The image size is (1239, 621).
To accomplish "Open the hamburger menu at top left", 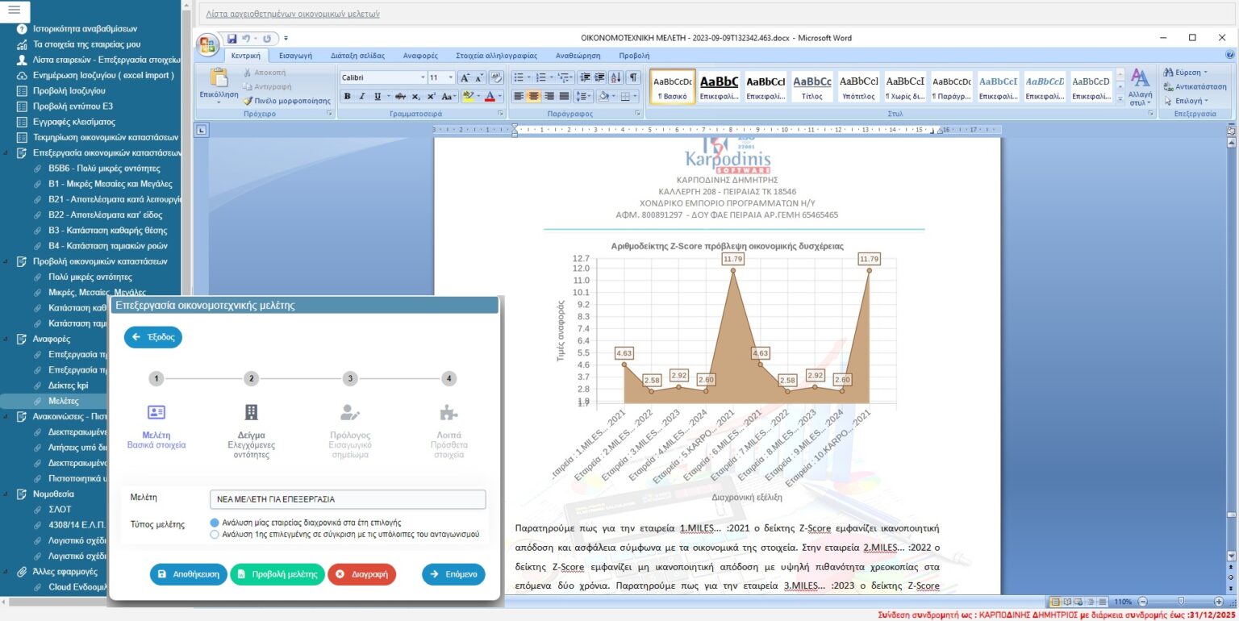I will click(15, 10).
